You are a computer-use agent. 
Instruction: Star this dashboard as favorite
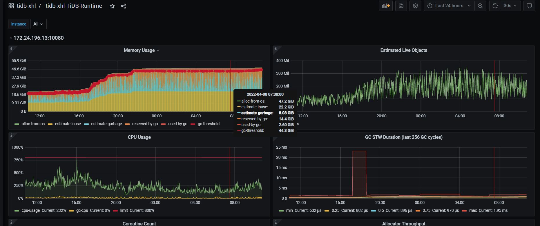pos(112,6)
